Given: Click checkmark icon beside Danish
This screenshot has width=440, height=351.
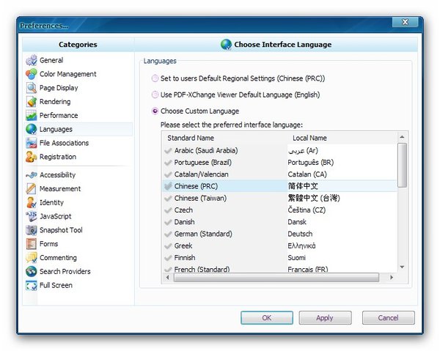Looking at the screenshot, I should click(168, 222).
